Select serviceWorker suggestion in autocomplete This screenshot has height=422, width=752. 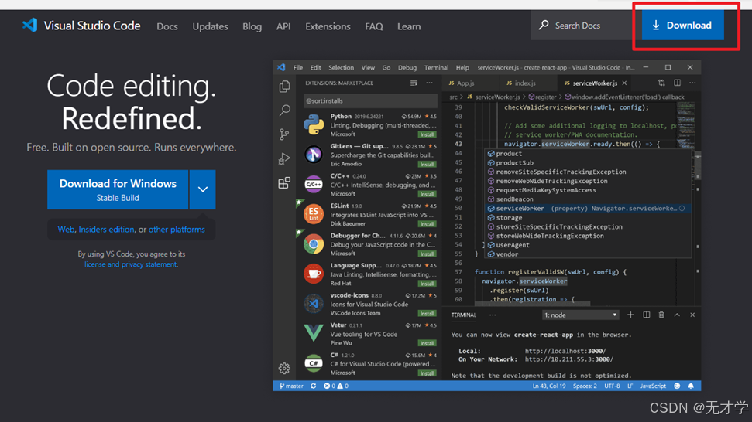click(x=588, y=209)
